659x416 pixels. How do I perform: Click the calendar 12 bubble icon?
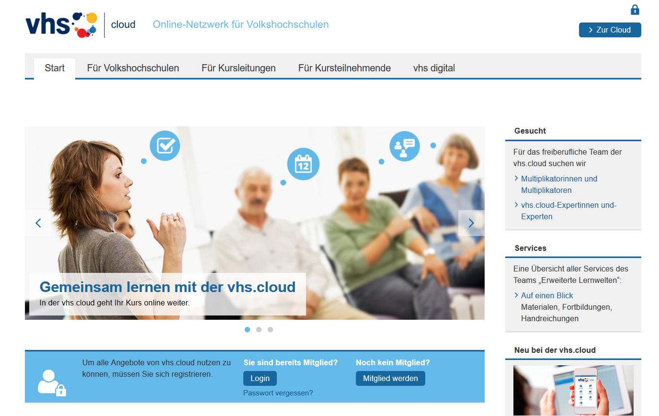point(303,164)
